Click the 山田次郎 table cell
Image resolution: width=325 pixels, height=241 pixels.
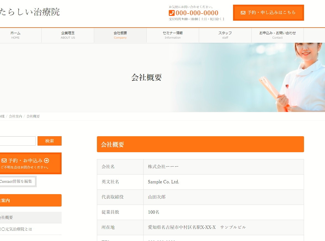tap(224, 197)
